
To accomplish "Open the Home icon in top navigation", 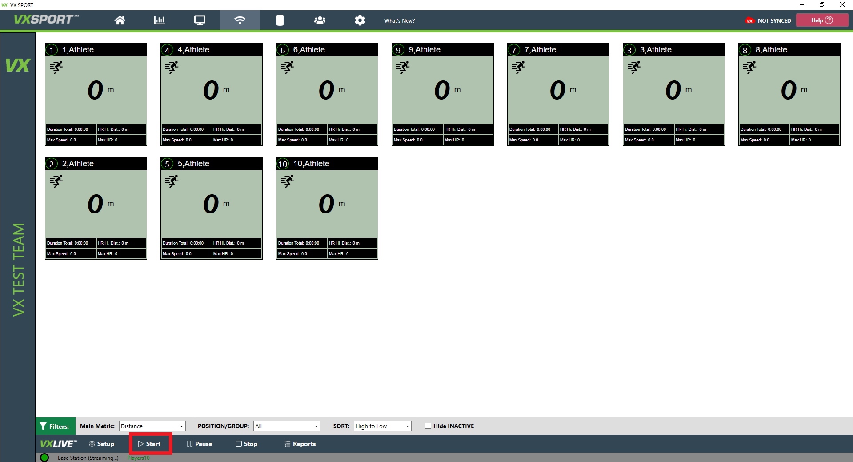I will [x=120, y=20].
